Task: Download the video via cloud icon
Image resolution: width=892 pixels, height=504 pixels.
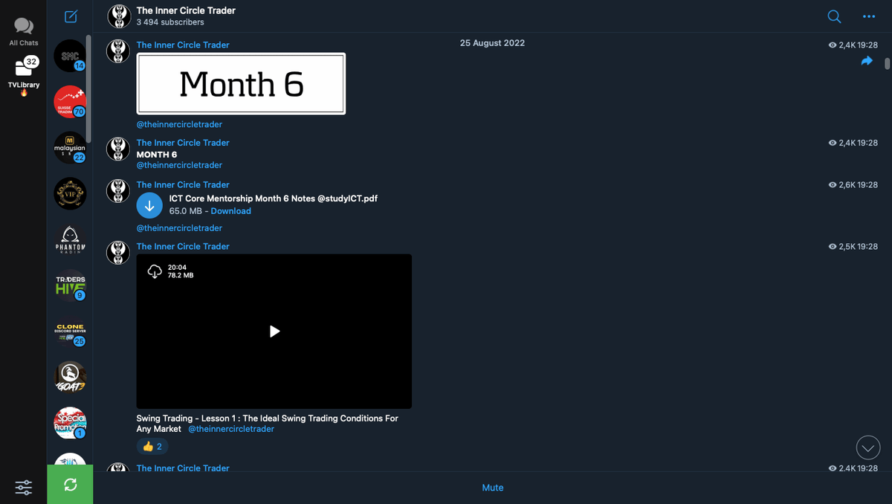Action: (155, 271)
